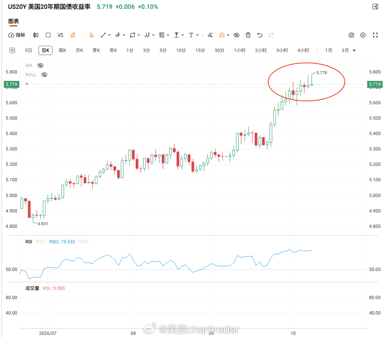Take a chart snapshot with camera icon
Viewport: 383px width, 338px height.
pyautogui.click(x=351, y=35)
